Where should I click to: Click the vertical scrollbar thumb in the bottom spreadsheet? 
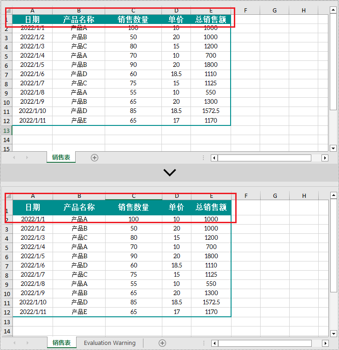(333, 245)
